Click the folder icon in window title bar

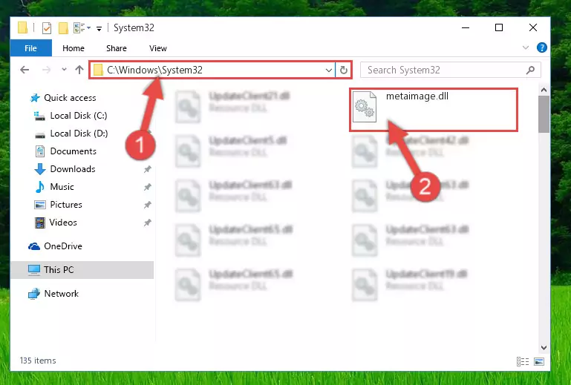pos(22,27)
